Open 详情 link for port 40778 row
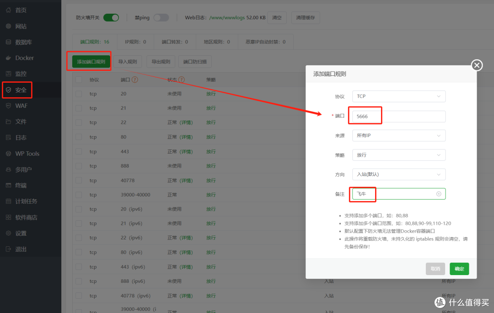The image size is (494, 313). coord(186,180)
